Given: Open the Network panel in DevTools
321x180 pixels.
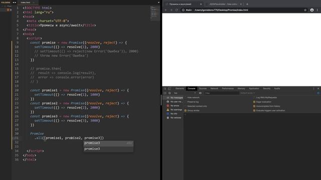Looking at the screenshot, I should coord(214,88).
